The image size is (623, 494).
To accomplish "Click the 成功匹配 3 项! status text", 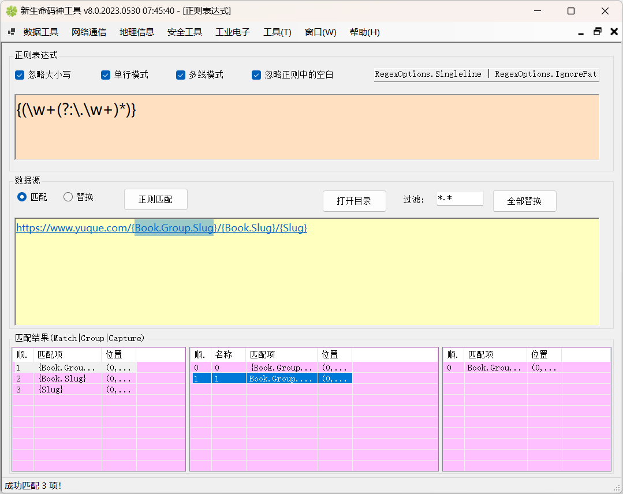I will pos(32,486).
